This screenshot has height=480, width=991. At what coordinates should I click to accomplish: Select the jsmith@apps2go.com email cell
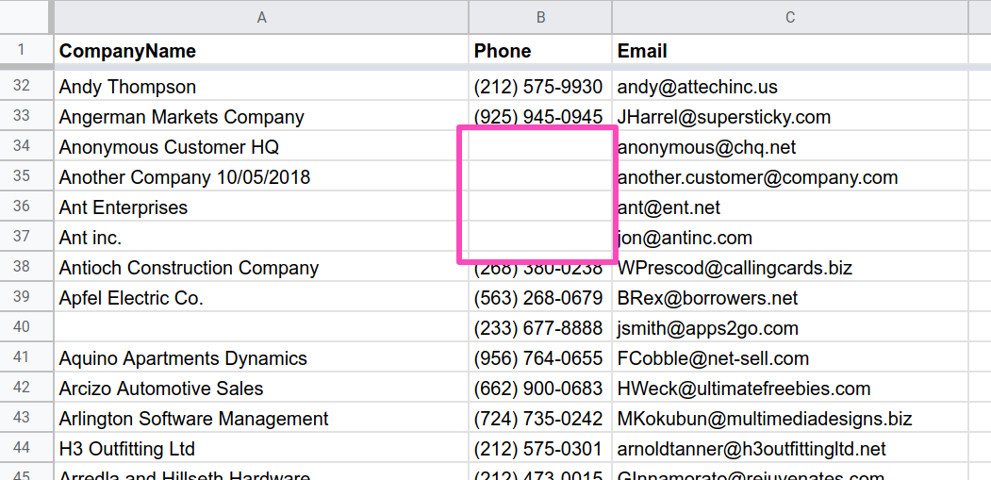pyautogui.click(x=790, y=328)
